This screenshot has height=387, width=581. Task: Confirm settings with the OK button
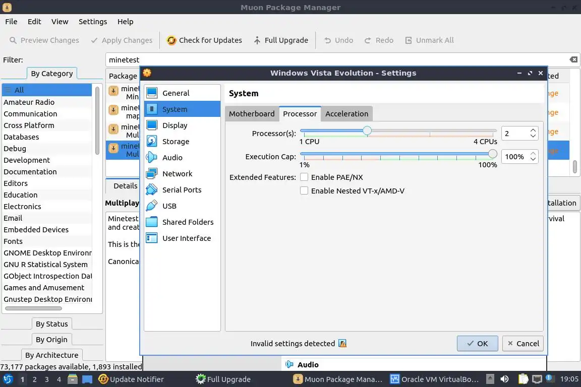(x=477, y=343)
